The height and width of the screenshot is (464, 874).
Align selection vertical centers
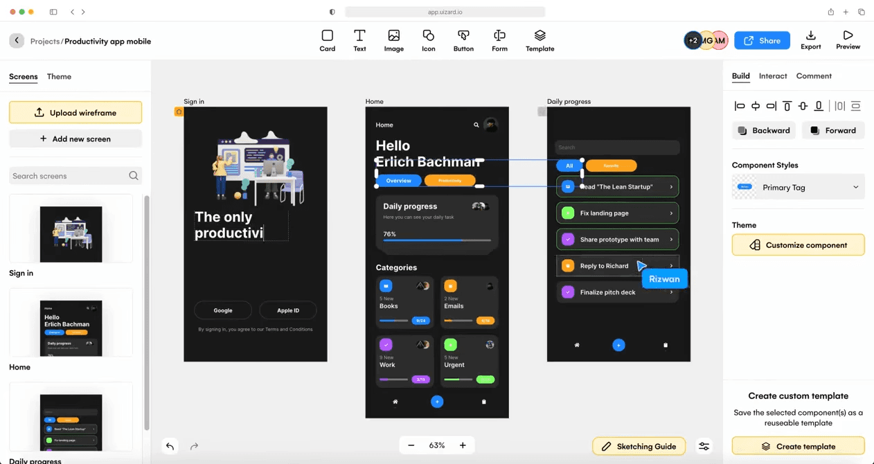tap(803, 106)
